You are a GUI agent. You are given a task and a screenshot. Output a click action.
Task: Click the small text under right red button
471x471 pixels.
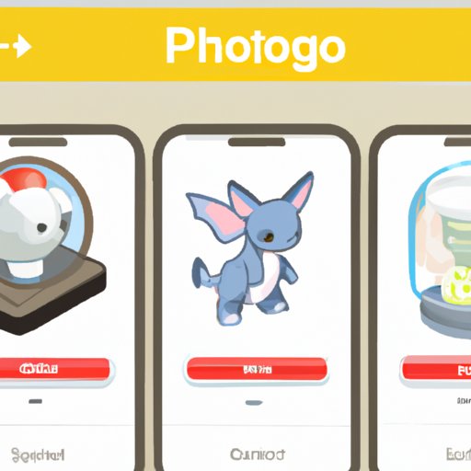[x=464, y=400]
